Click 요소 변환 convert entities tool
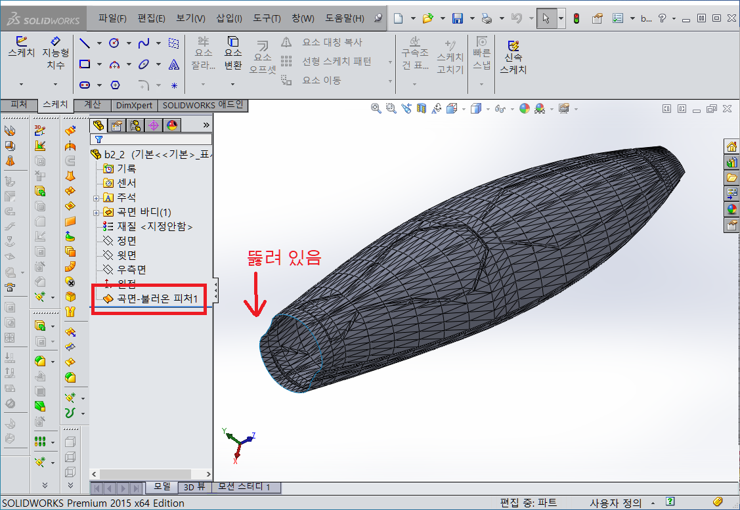Screen dimensions: 740x510 tap(232, 53)
